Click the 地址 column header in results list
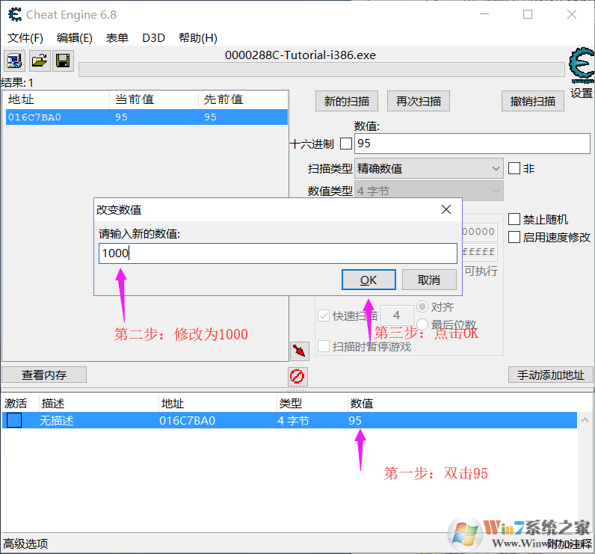Viewport: 595px width, 554px height. (56, 99)
